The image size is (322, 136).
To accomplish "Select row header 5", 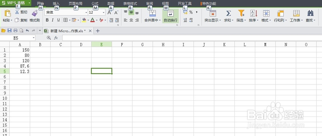I will coord(5,71).
